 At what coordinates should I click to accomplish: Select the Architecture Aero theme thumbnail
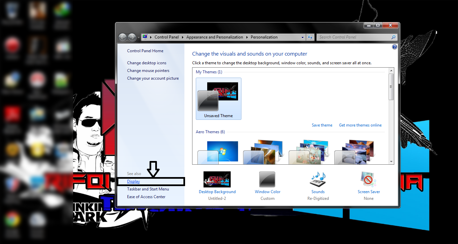264,152
